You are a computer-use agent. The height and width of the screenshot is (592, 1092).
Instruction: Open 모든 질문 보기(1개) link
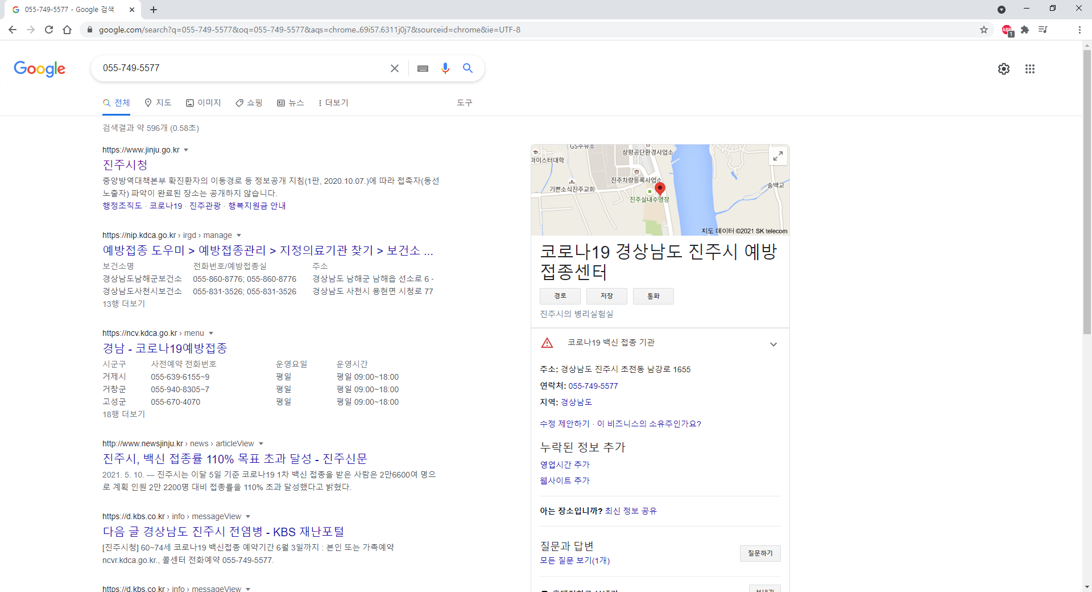574,561
